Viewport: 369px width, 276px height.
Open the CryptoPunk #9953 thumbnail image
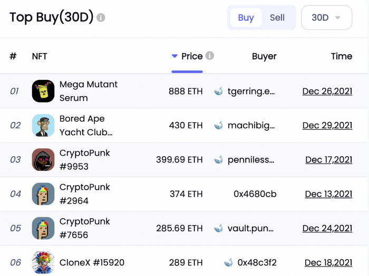[43, 160]
